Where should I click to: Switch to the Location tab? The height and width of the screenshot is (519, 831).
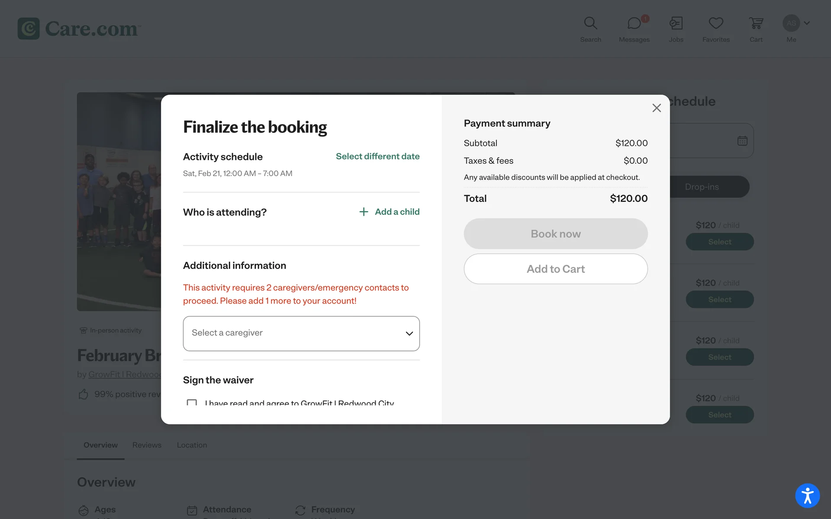point(192,445)
